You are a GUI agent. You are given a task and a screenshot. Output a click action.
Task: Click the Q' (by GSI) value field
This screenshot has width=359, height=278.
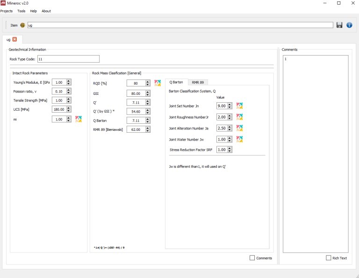[136, 112]
